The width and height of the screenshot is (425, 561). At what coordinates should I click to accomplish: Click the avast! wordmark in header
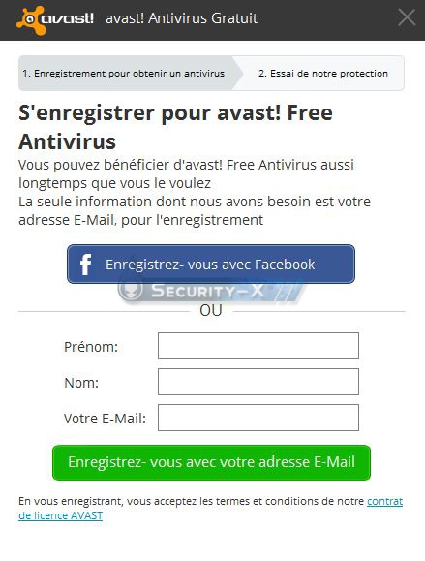(x=68, y=18)
